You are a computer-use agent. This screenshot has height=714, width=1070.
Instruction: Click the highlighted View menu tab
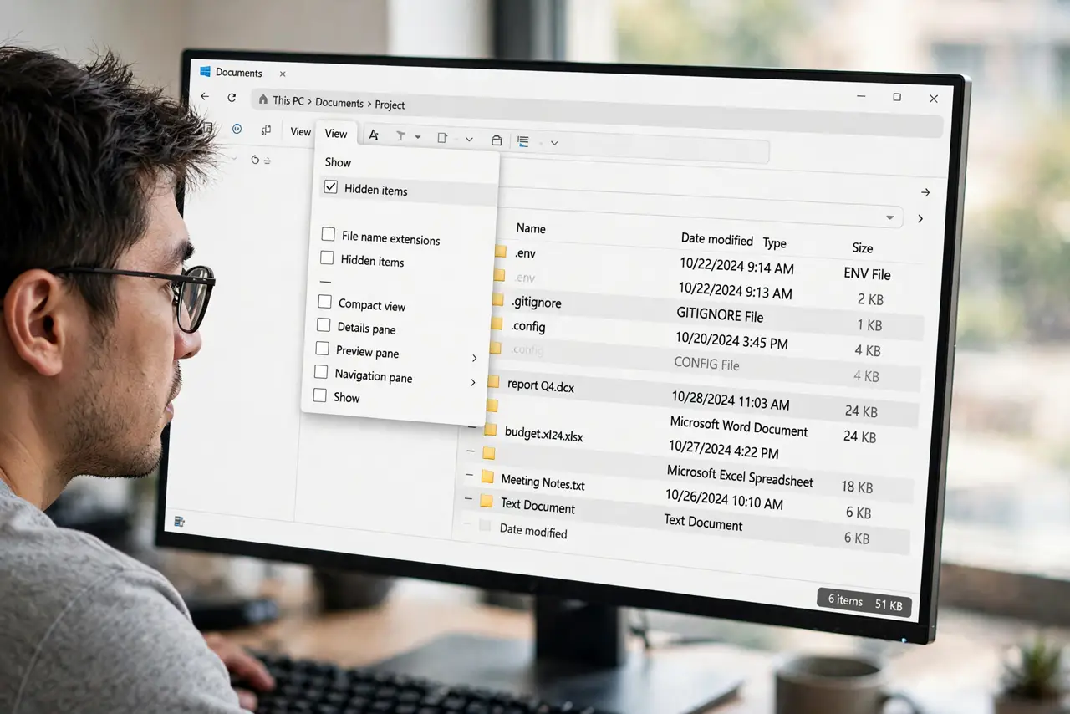coord(336,134)
